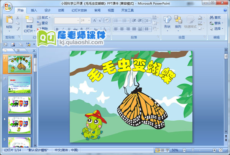Select slide 3 thumbnail with train
This screenshot has height=155, width=230.
tap(20, 105)
